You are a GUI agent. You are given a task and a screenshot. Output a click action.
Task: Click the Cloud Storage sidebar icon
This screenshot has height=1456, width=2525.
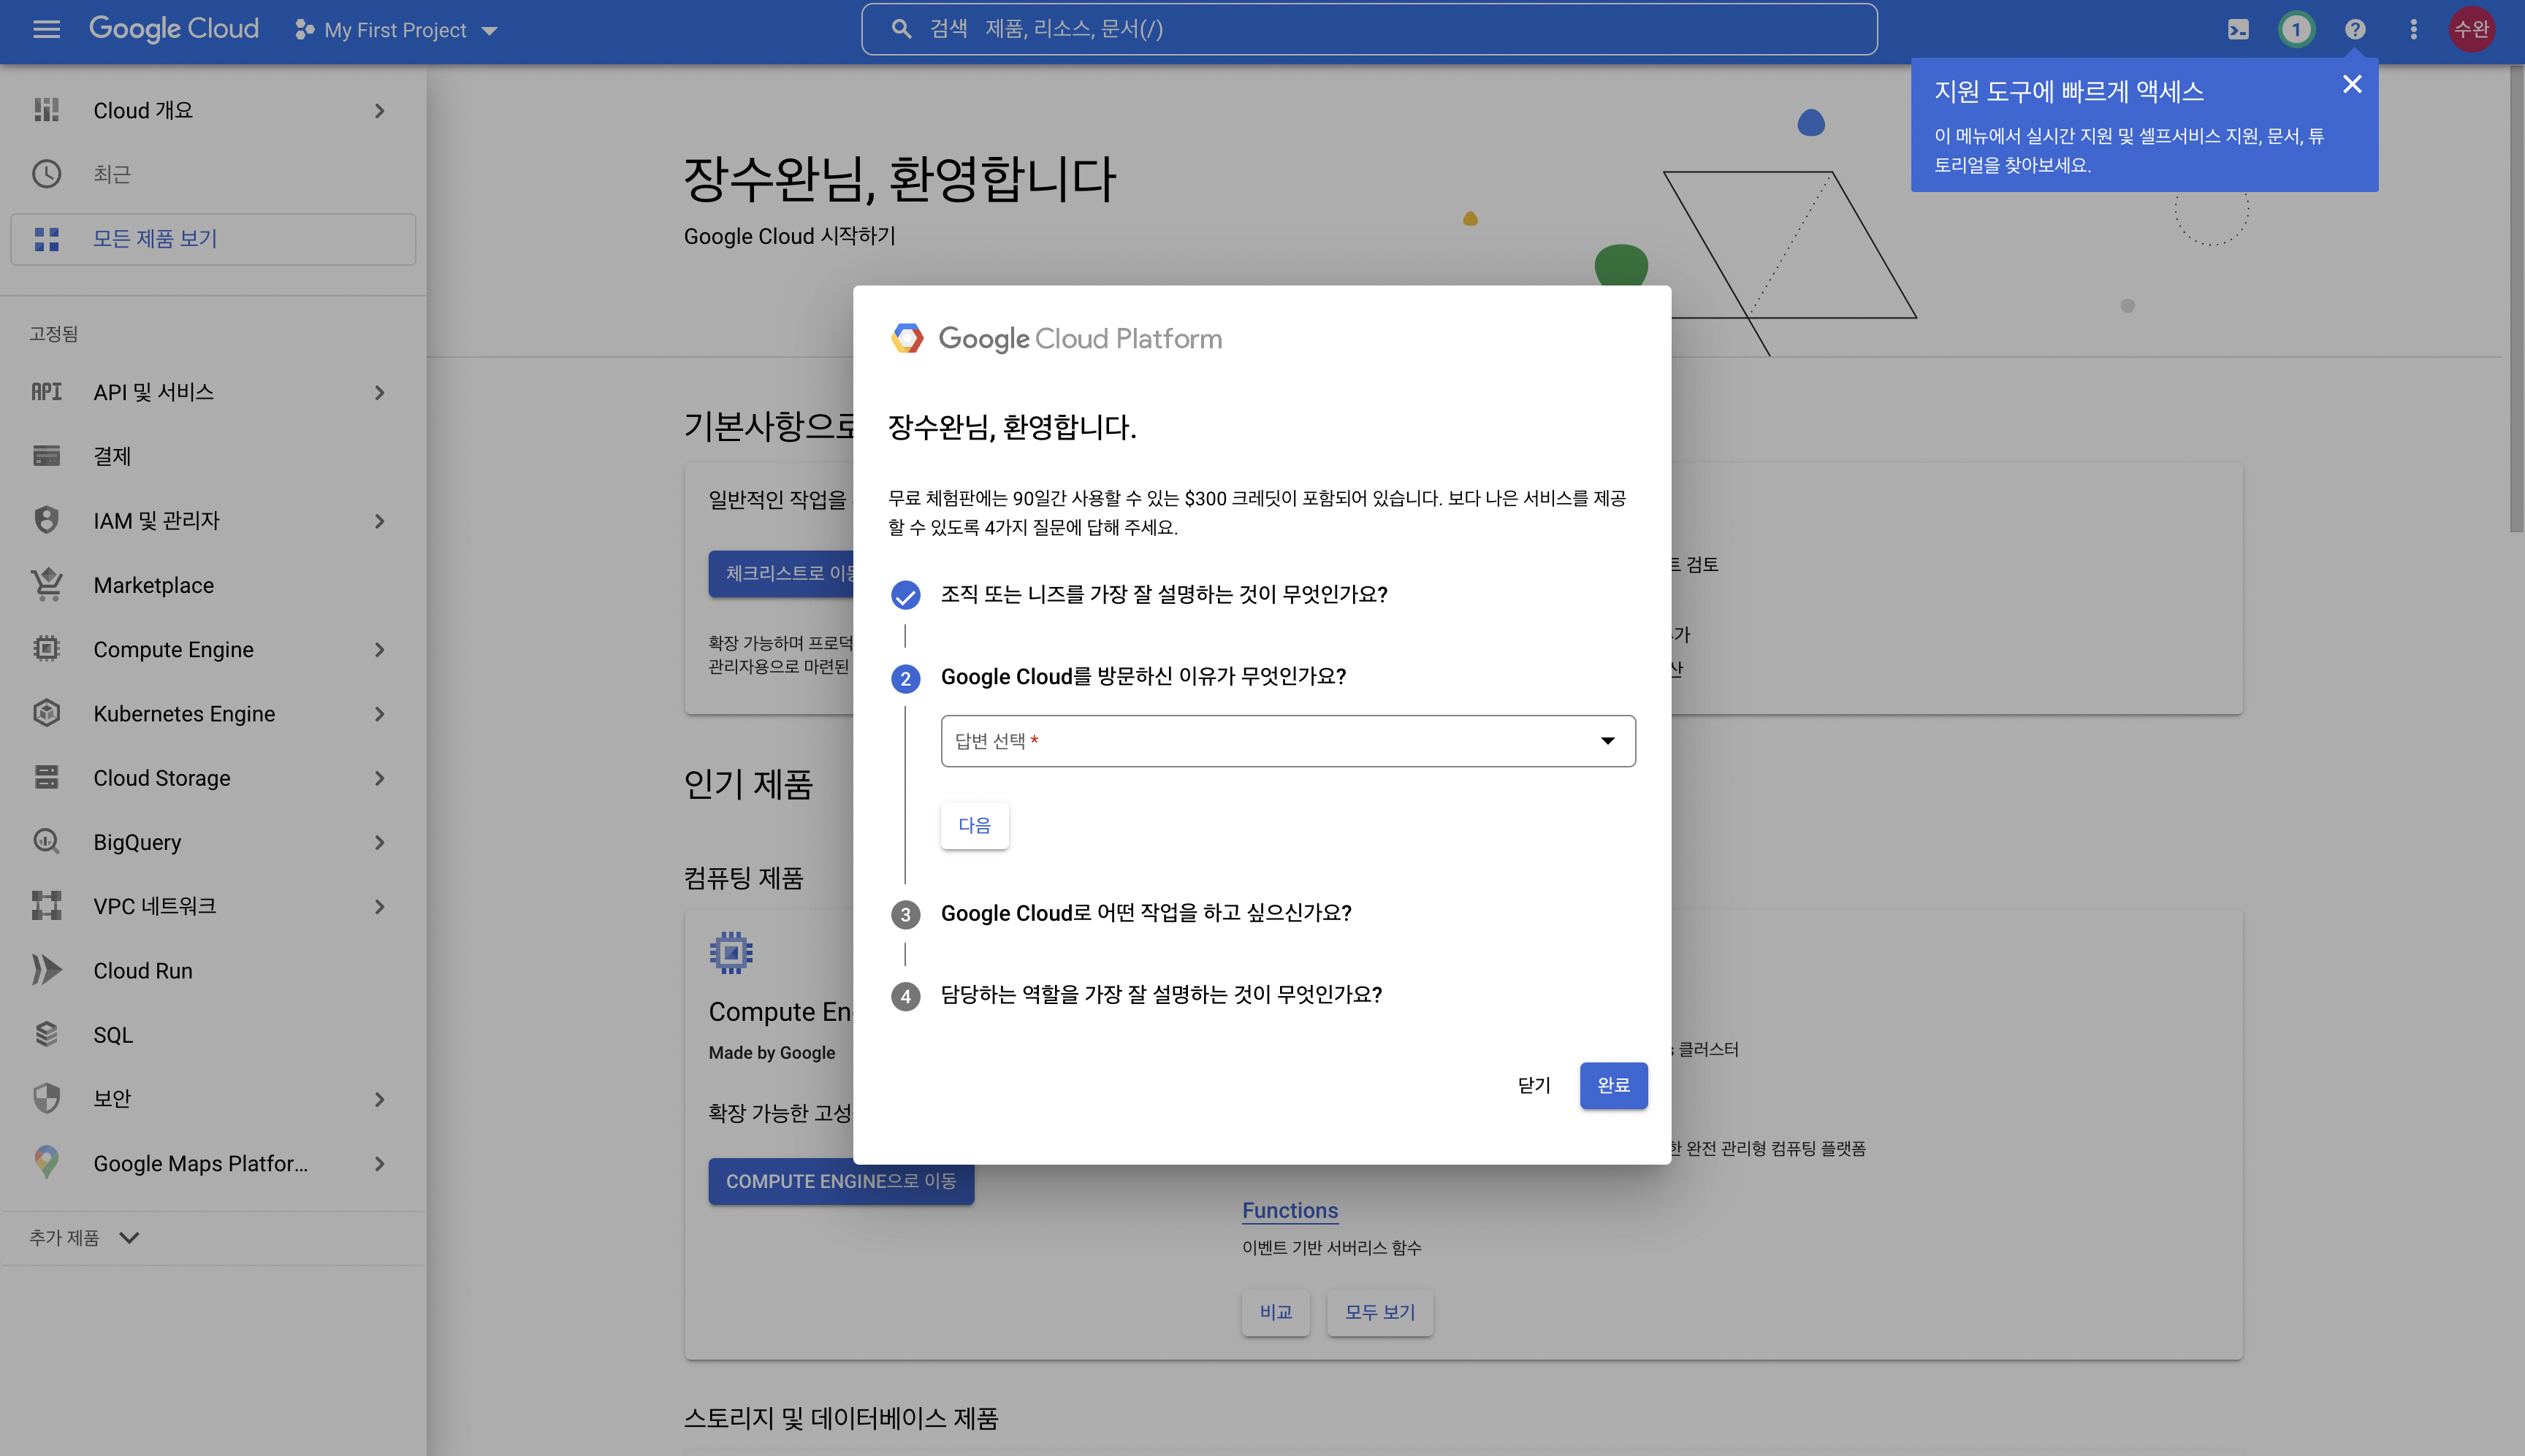(x=46, y=777)
